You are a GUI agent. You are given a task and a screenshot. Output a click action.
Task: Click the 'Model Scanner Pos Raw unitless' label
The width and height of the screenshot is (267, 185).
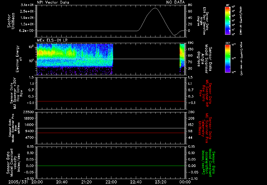tap(14, 128)
